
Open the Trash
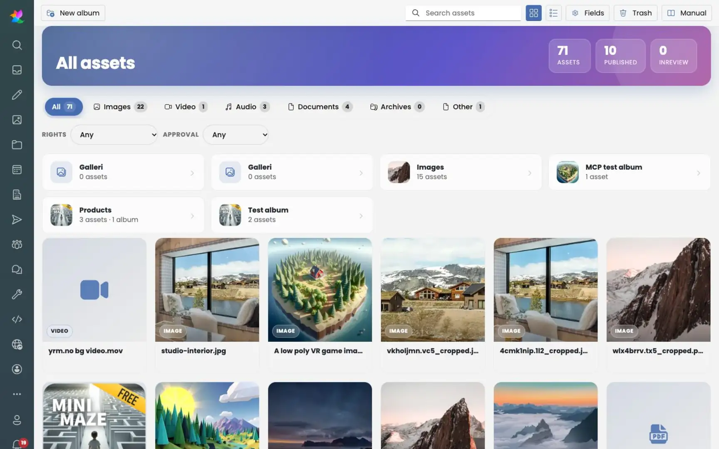tap(635, 13)
